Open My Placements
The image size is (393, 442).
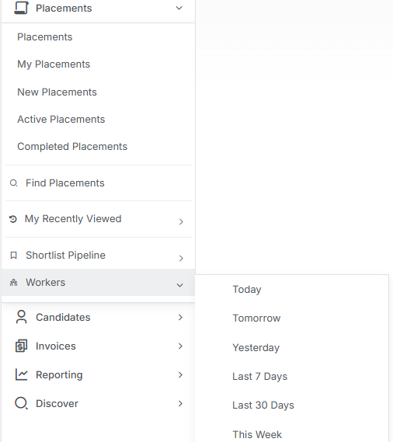54,64
